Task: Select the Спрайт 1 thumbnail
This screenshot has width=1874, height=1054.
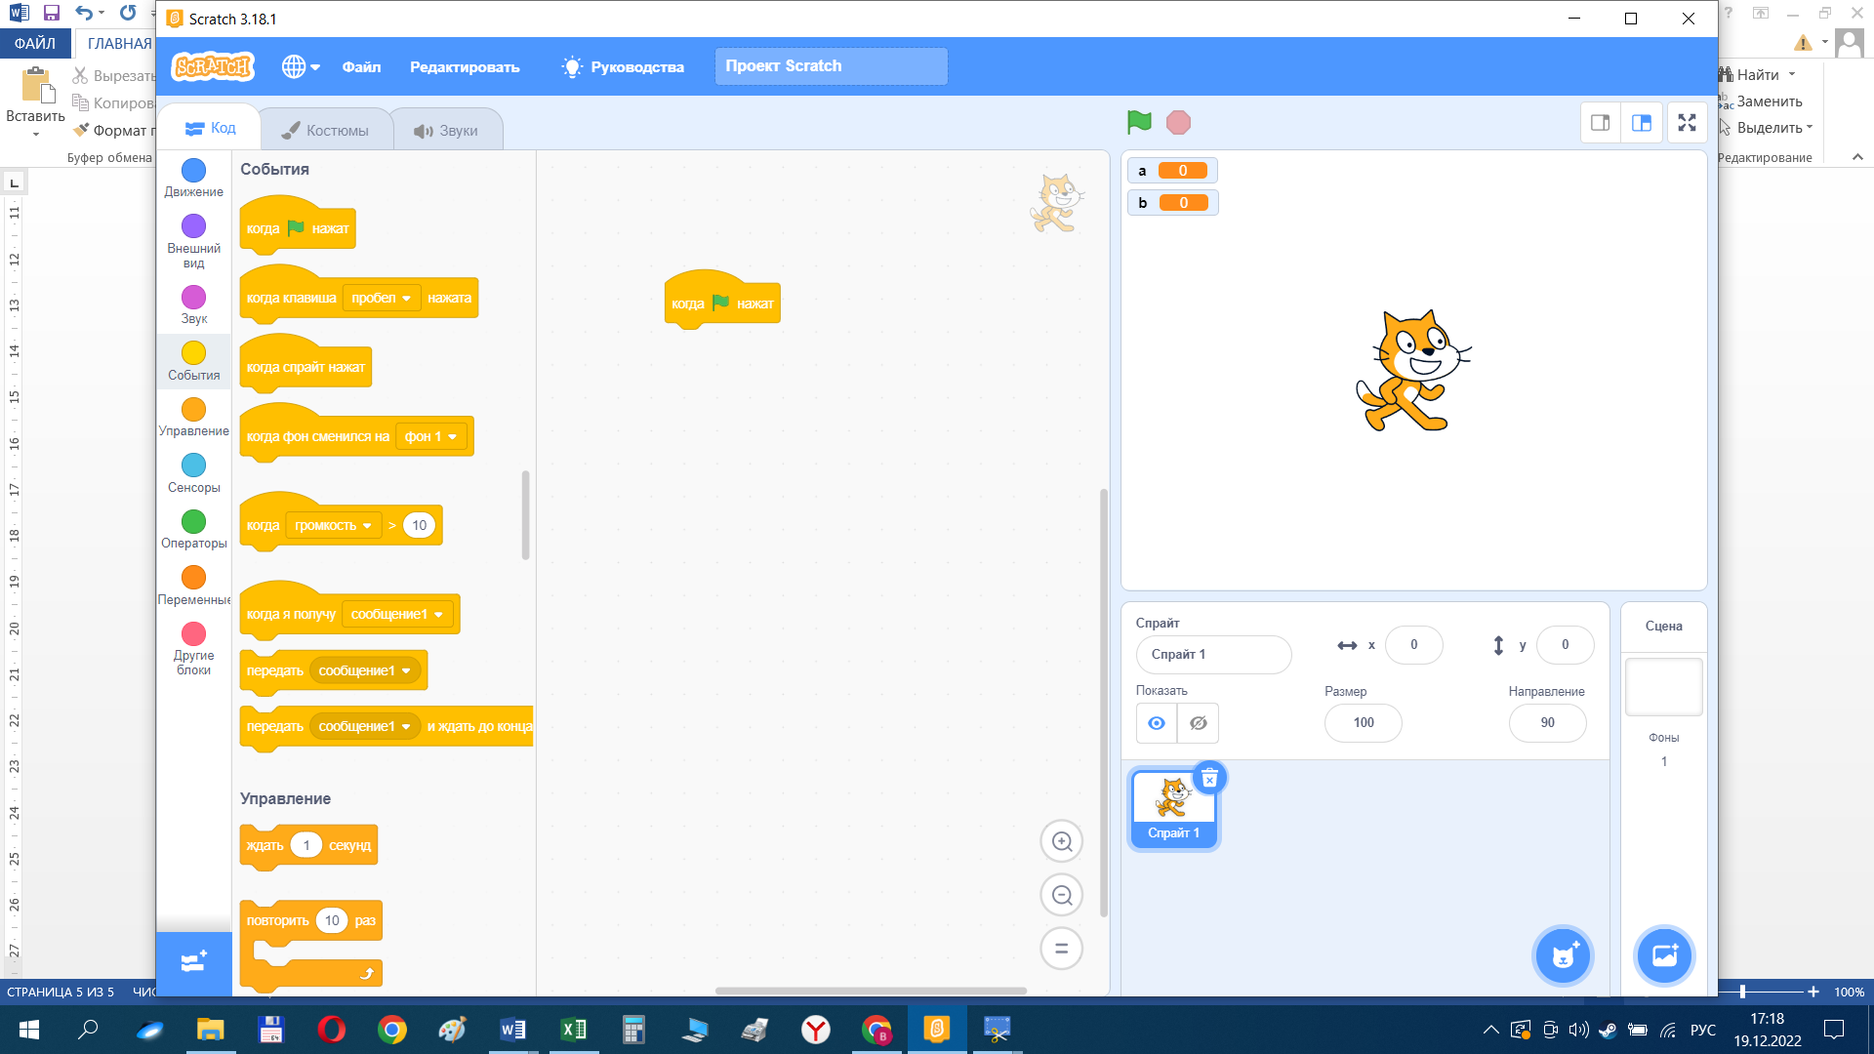Action: pos(1174,807)
